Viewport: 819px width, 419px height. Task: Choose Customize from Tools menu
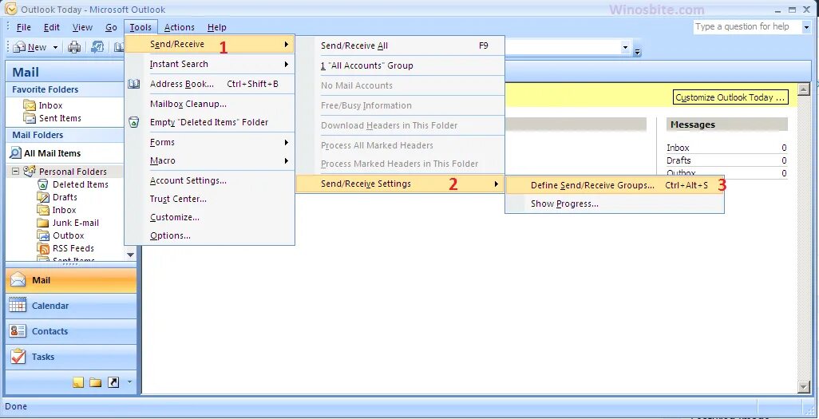(210, 217)
